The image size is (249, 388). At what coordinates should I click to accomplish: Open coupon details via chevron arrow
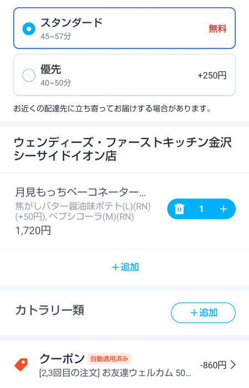(233, 365)
